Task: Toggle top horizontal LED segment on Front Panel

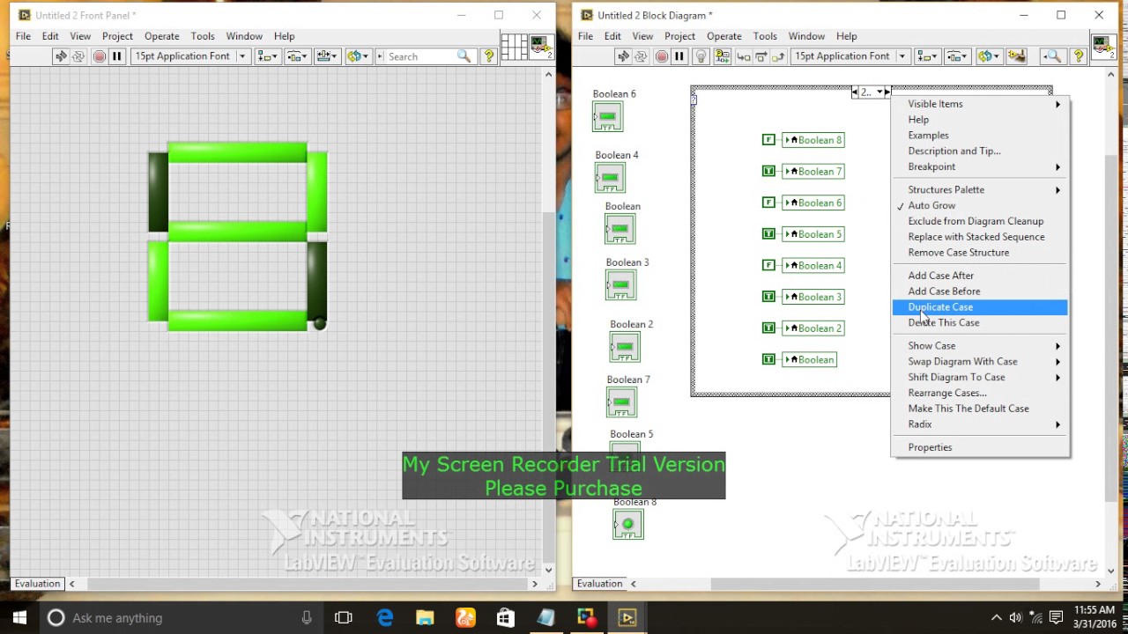Action: (237, 152)
